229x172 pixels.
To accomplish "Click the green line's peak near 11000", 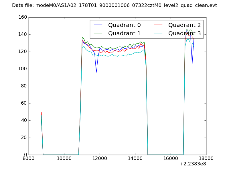I will [x=82, y=37].
